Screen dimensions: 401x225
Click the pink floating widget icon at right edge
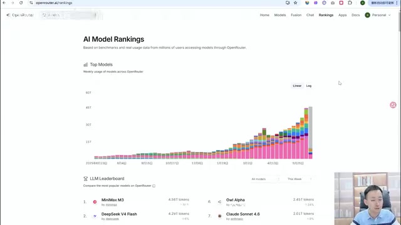click(393, 105)
